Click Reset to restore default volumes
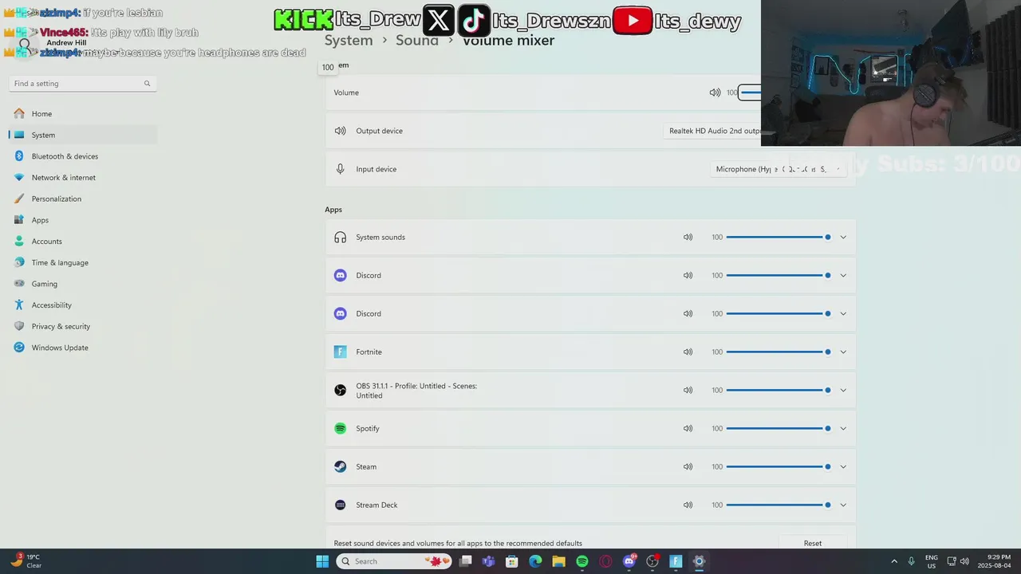This screenshot has height=574, width=1021. click(813, 543)
